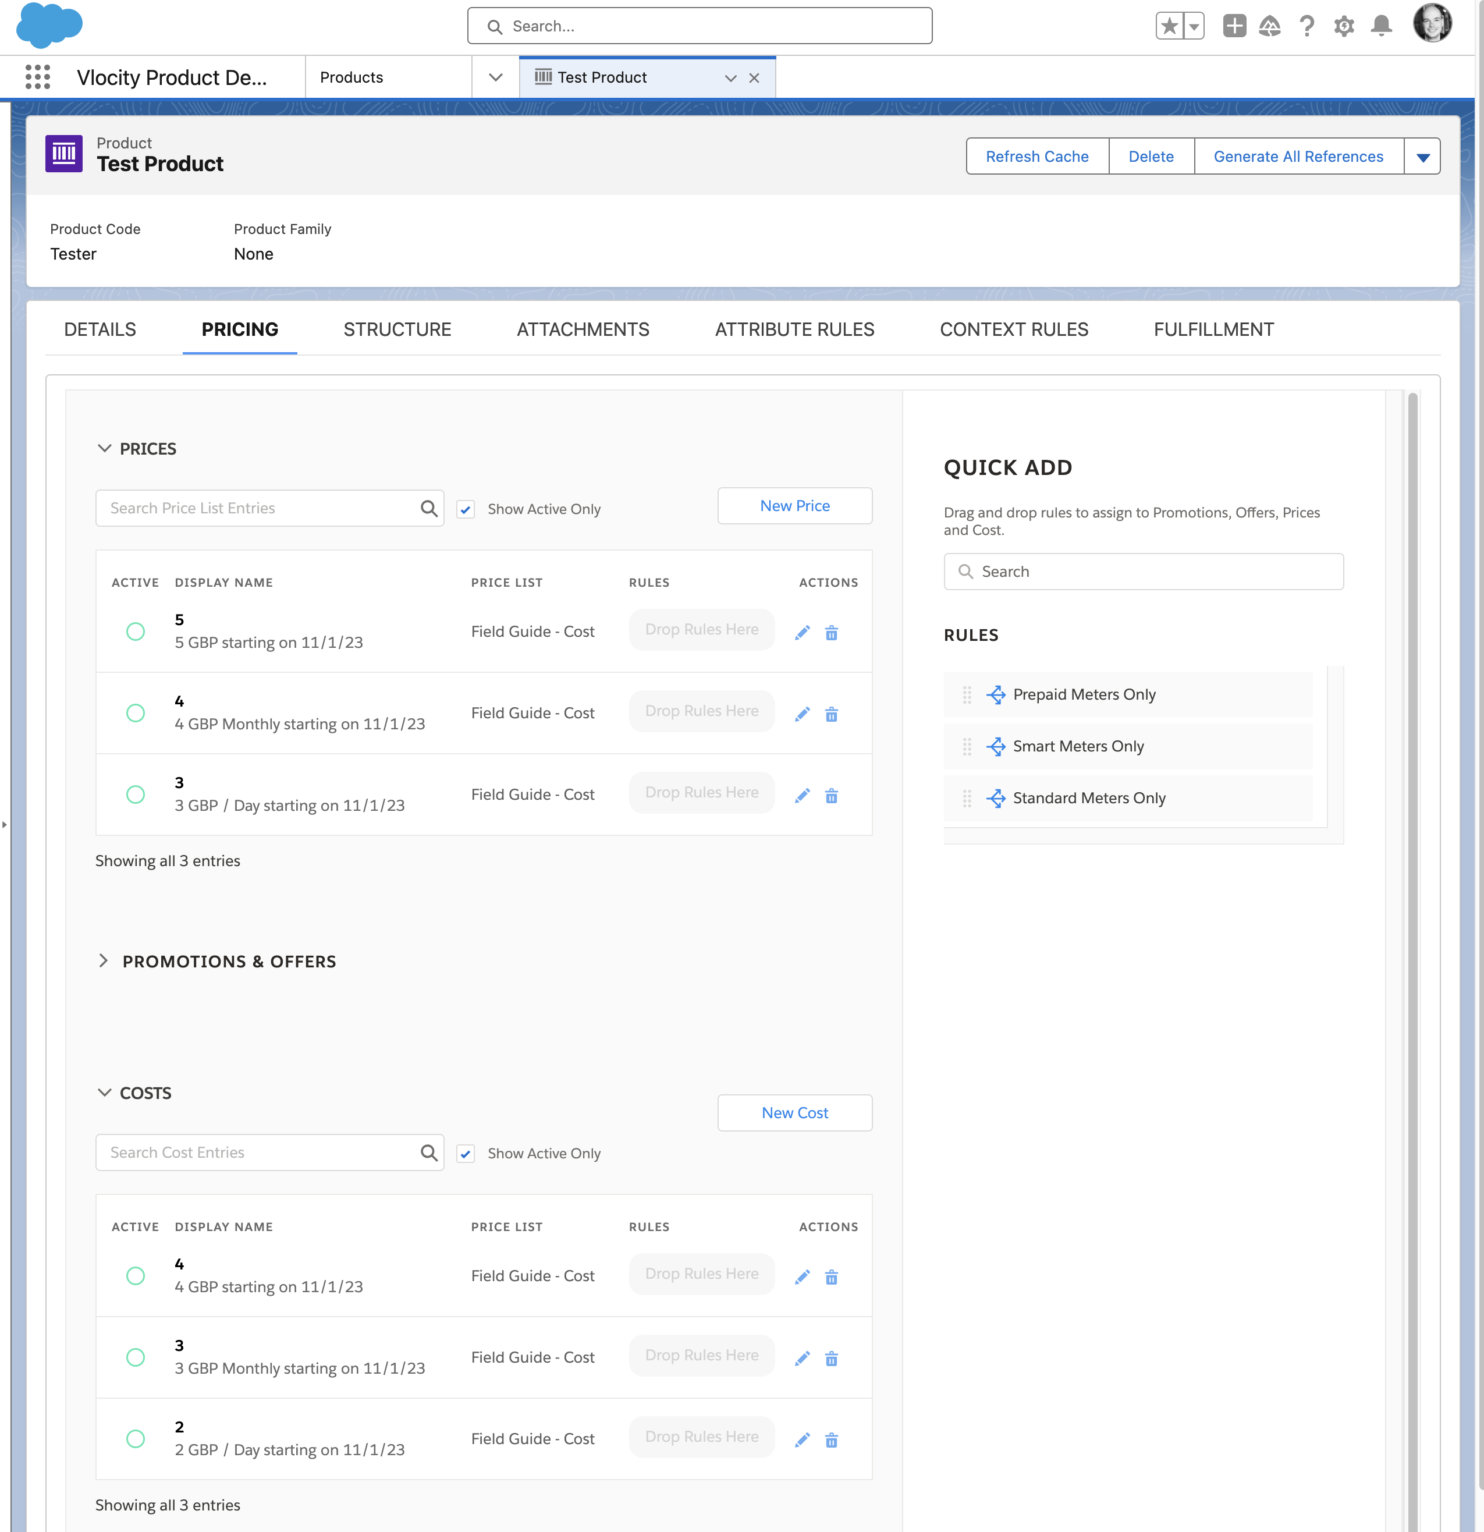Delete the 4 GBP starting on 11/1/23 cost
The width and height of the screenshot is (1484, 1532).
832,1276
